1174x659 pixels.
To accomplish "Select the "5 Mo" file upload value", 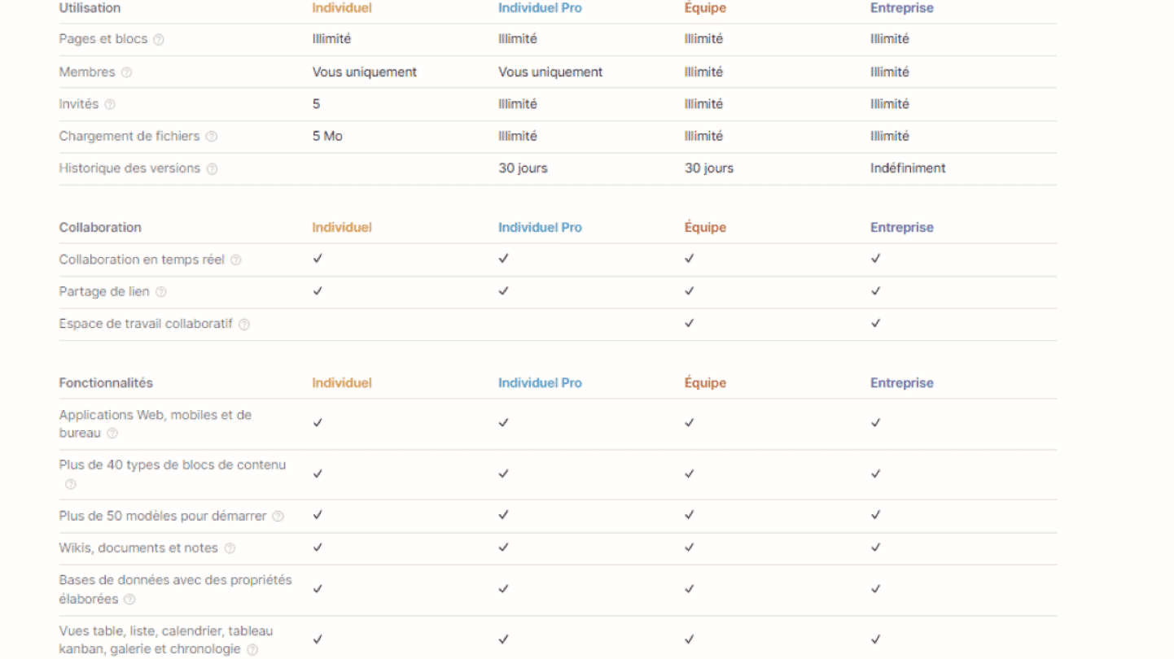I will point(327,136).
